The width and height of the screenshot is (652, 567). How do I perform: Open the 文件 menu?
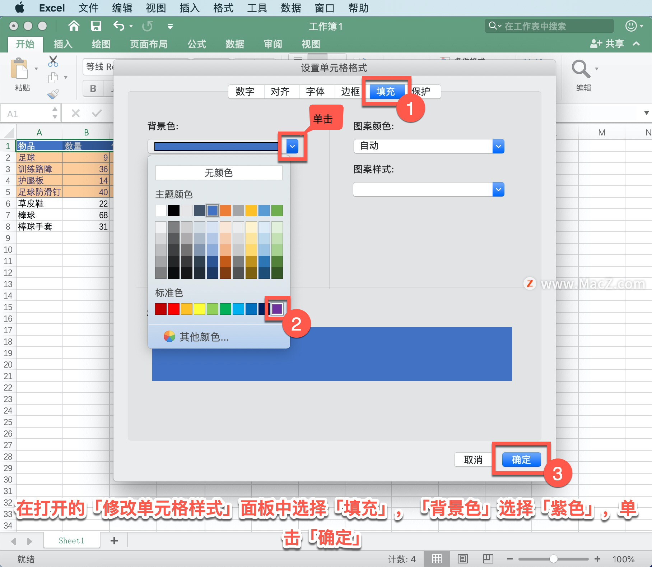(88, 8)
